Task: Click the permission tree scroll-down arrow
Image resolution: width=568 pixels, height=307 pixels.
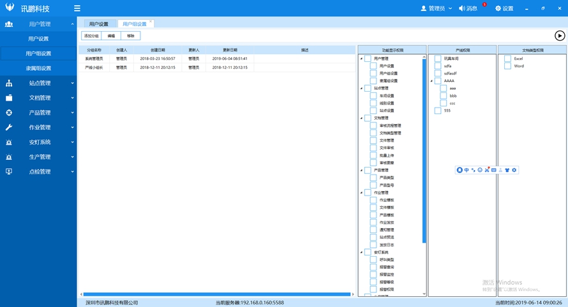Action: click(424, 294)
